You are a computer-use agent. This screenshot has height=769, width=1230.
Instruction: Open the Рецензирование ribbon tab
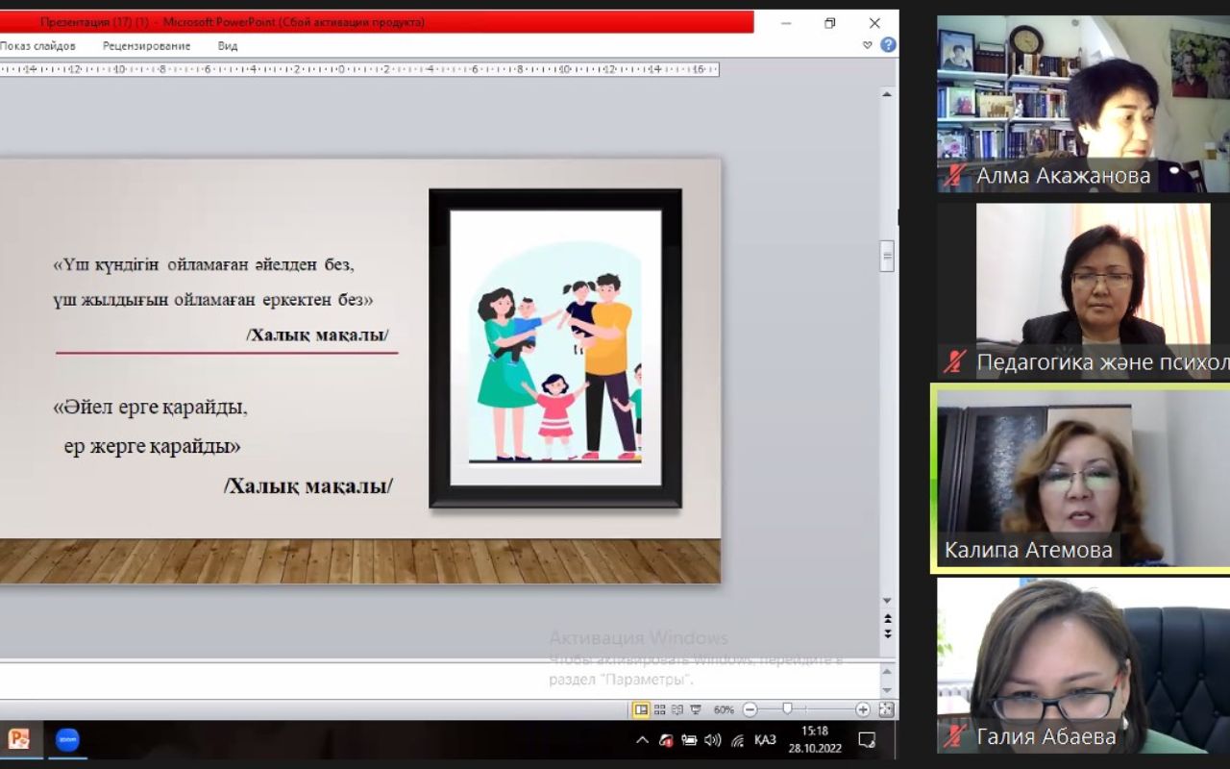[x=146, y=45]
